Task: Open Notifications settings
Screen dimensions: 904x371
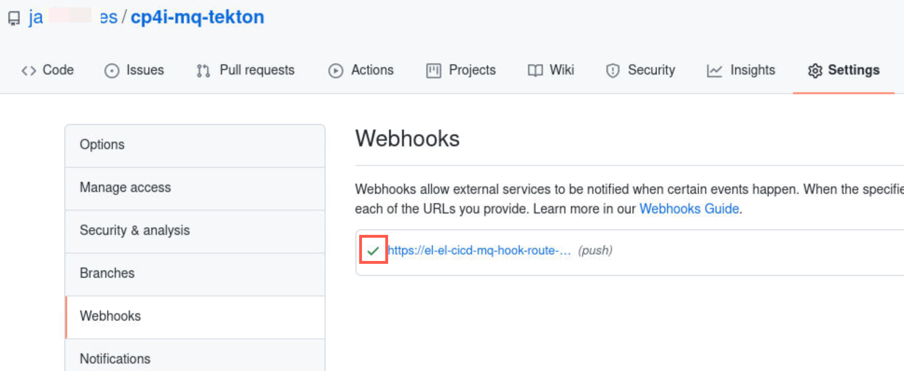Action: tap(195, 356)
